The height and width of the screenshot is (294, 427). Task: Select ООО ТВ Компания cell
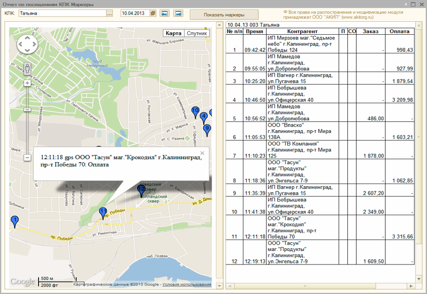tap(302, 150)
